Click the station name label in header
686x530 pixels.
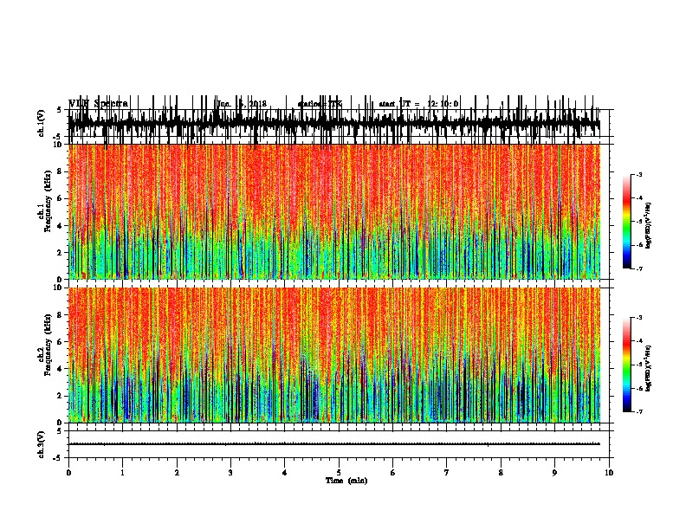coord(320,104)
